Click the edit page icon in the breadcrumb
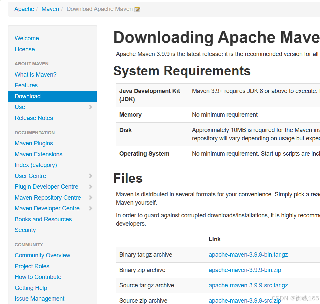Viewport: 320px width, 304px height. tap(137, 9)
